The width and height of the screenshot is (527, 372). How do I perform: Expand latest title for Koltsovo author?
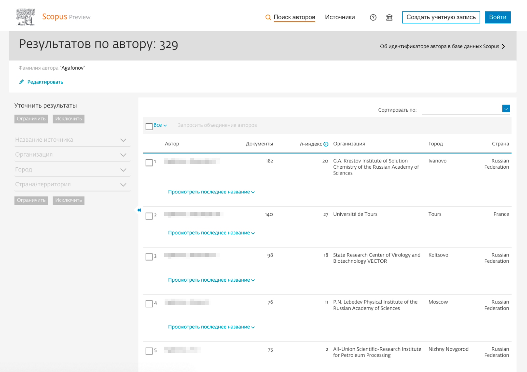(211, 280)
